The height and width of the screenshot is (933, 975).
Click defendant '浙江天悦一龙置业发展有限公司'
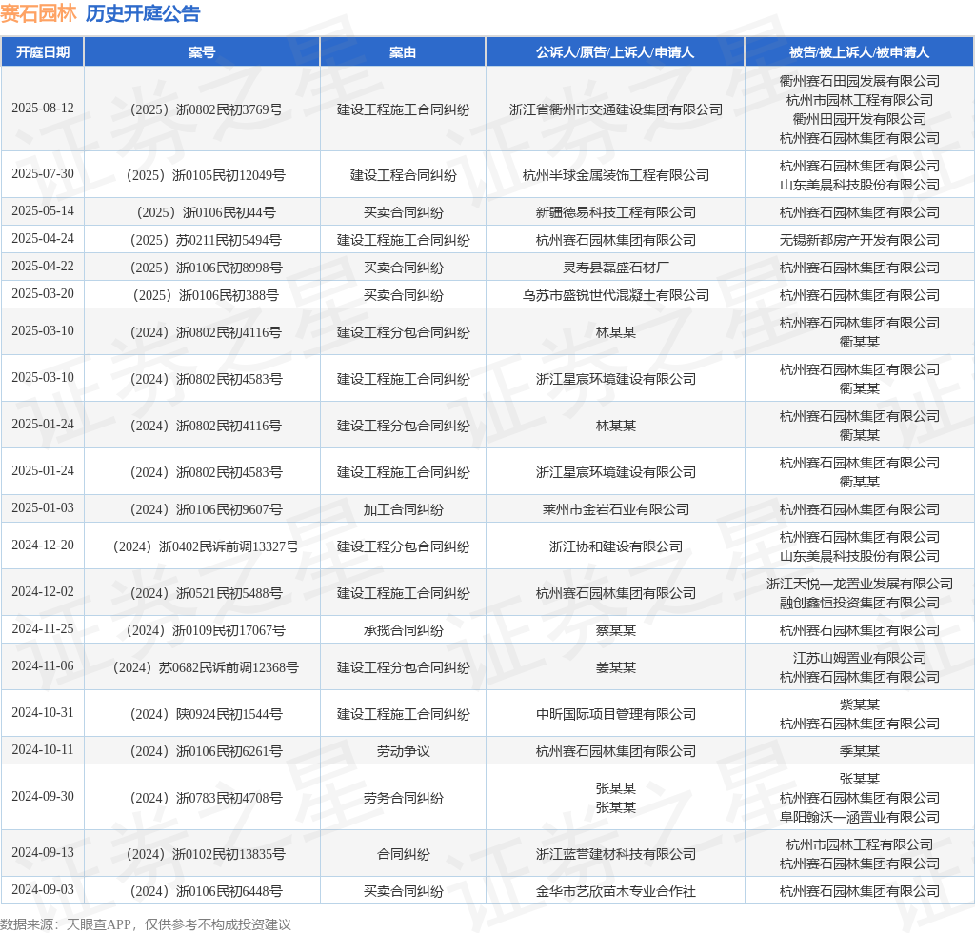coord(860,584)
